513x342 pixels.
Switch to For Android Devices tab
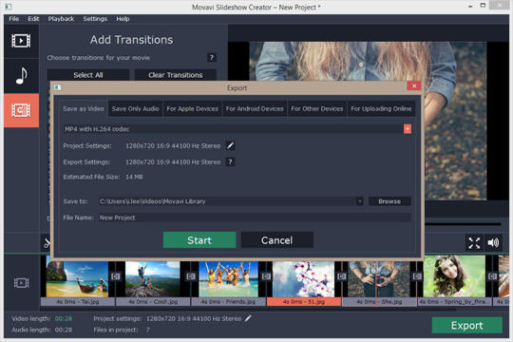coord(255,108)
